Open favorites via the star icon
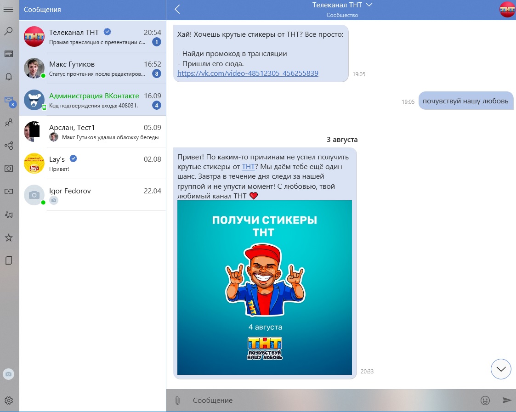516x412 pixels. pyautogui.click(x=8, y=237)
